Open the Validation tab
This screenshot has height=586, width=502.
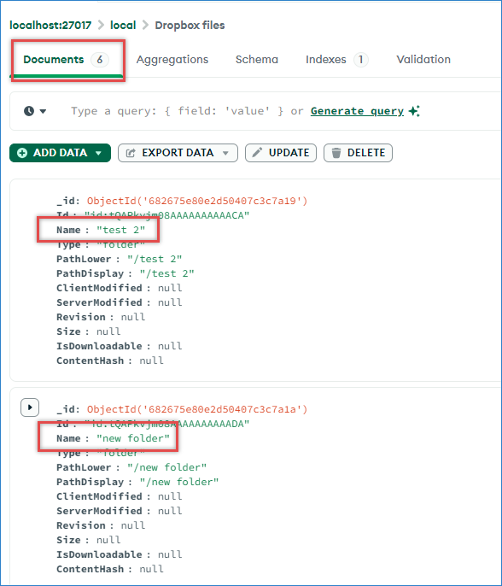(x=423, y=60)
